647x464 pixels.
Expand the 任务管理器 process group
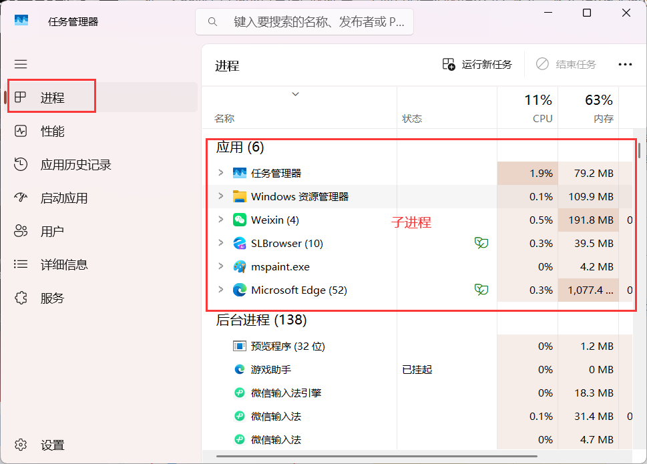[221, 173]
